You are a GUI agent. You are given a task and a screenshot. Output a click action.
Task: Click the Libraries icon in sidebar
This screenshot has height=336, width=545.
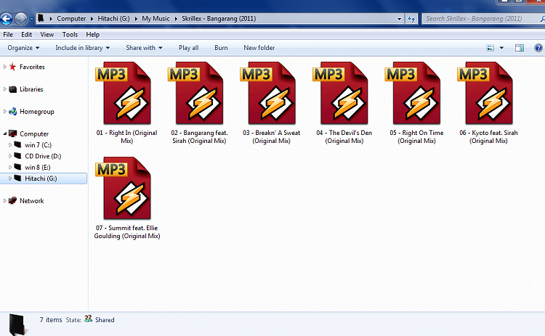[13, 89]
